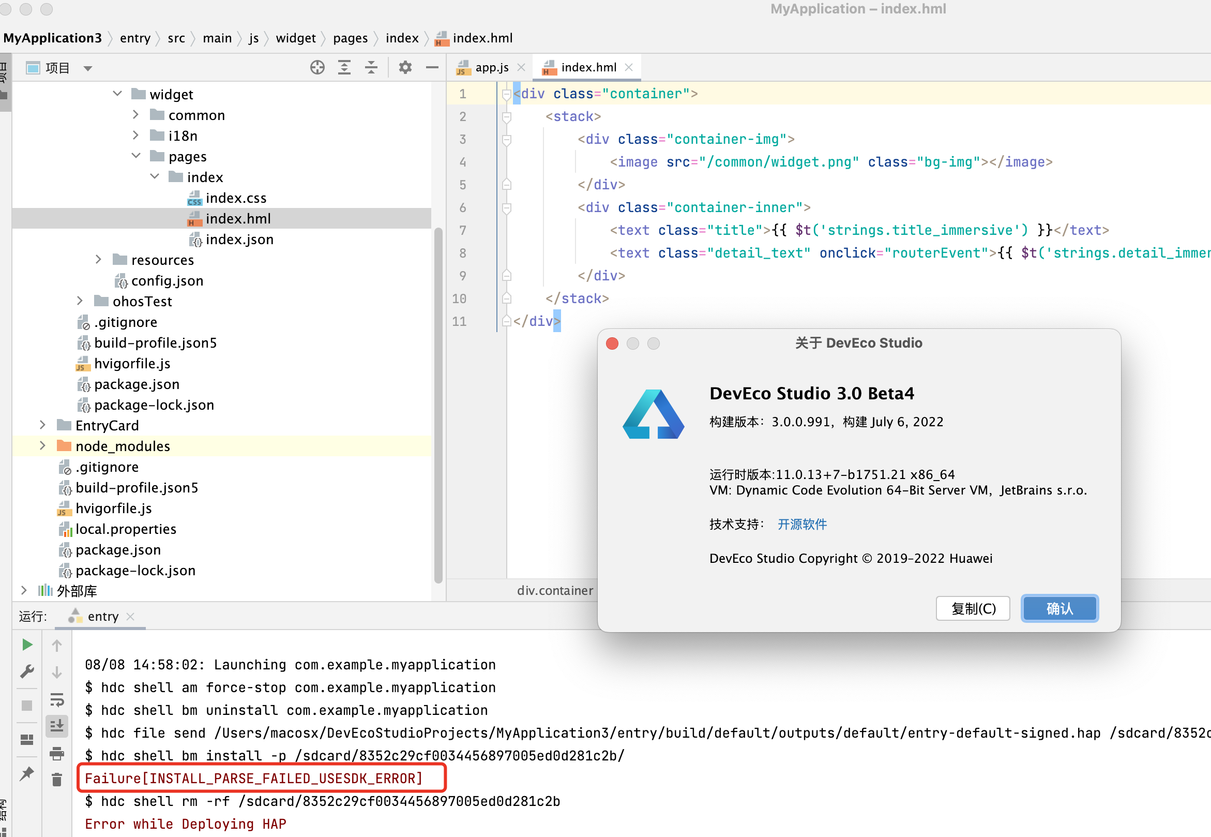Pin the Run tab with the pin icon
Screen dimensions: 1211x837
coord(27,773)
